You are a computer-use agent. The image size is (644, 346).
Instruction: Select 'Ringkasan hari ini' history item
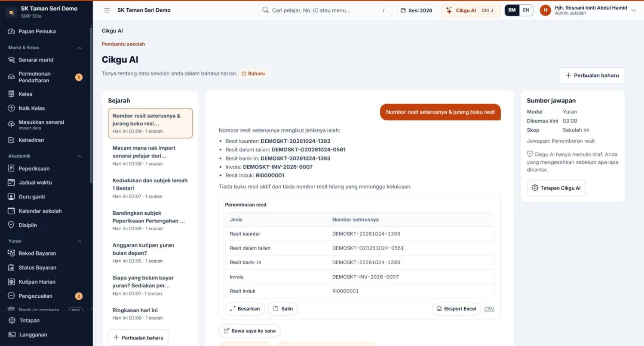pyautogui.click(x=150, y=314)
